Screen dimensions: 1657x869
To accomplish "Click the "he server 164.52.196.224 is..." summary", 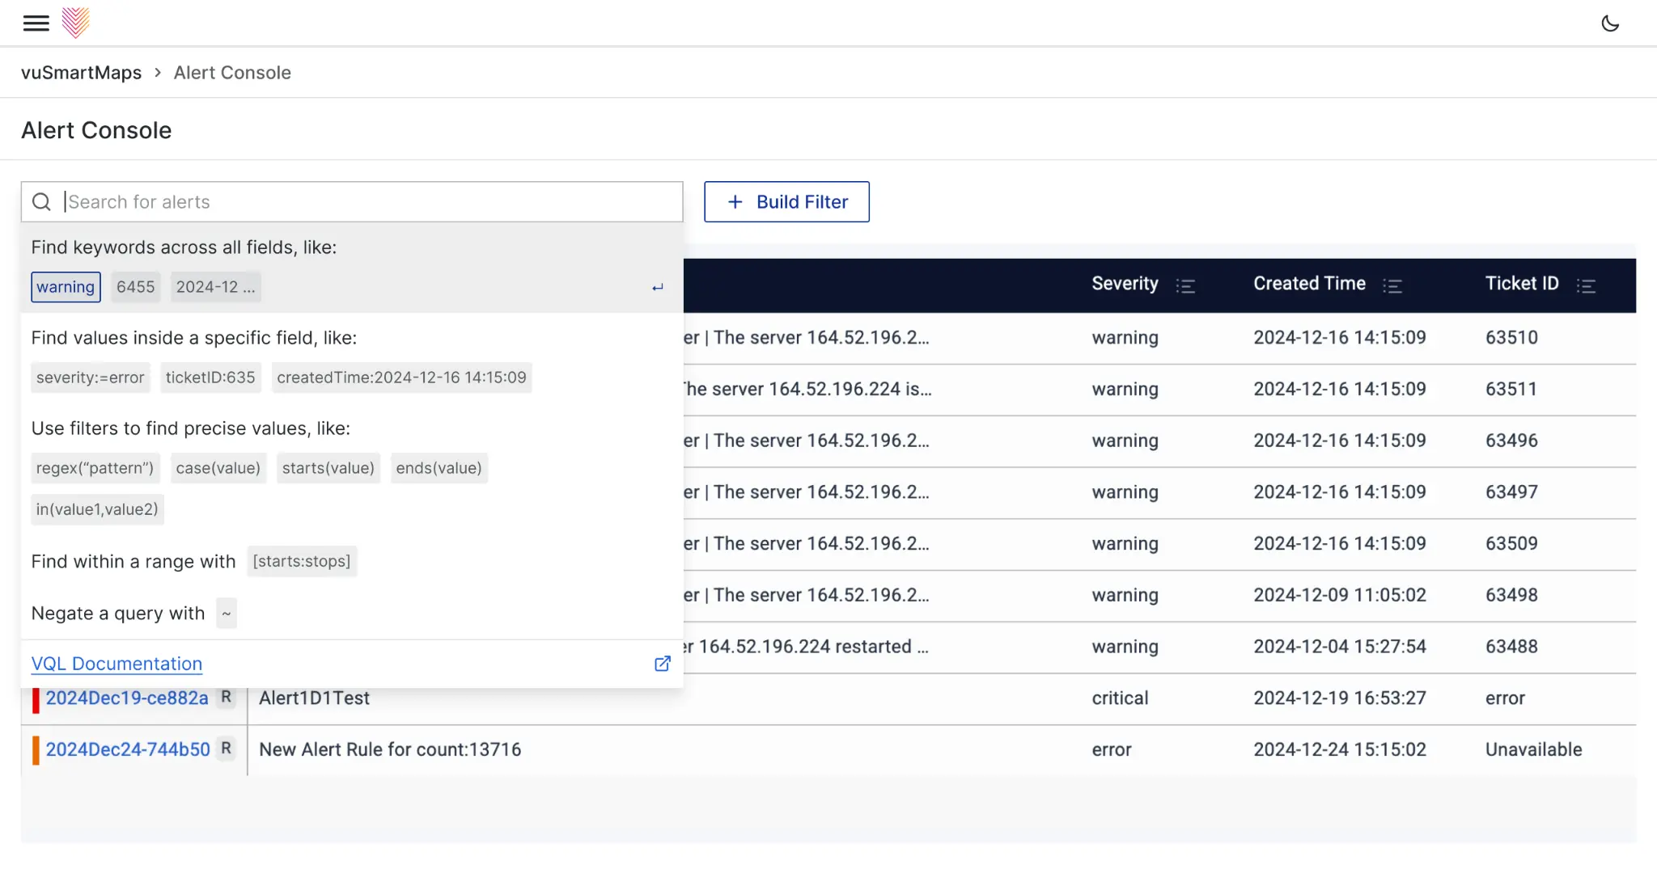I will coord(807,390).
